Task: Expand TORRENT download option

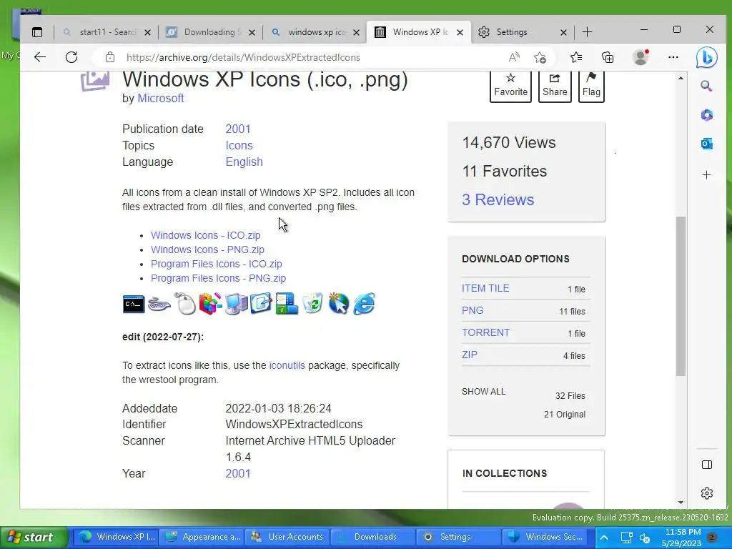Action: tap(485, 333)
